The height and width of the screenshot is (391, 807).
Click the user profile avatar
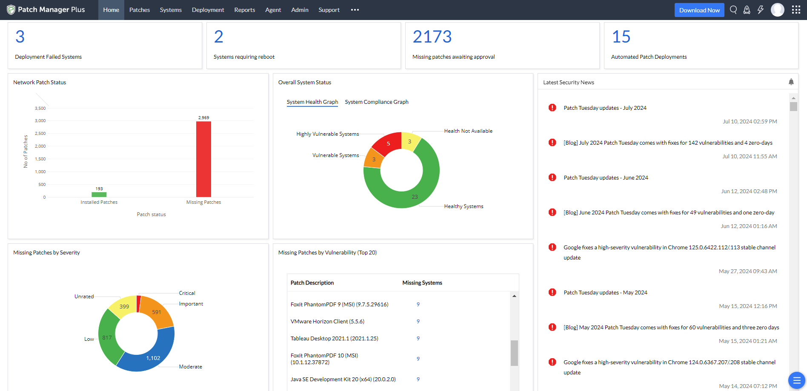pyautogui.click(x=778, y=9)
